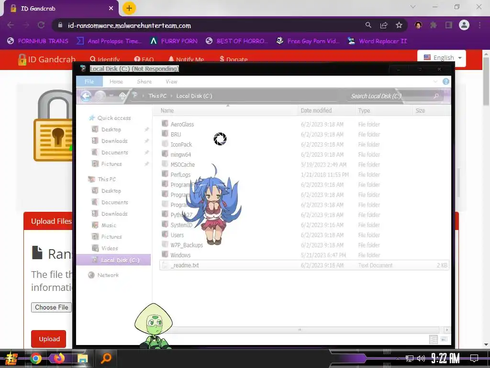The width and height of the screenshot is (490, 368).
Task: Open the Notify Me link in site header
Action: [x=186, y=59]
